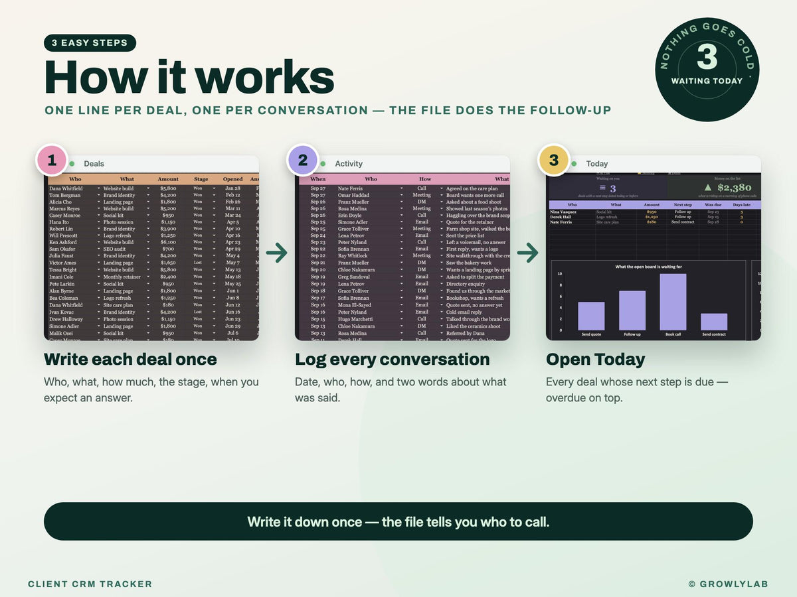Click the '© GROWLYLAB' footer text

pyautogui.click(x=729, y=584)
